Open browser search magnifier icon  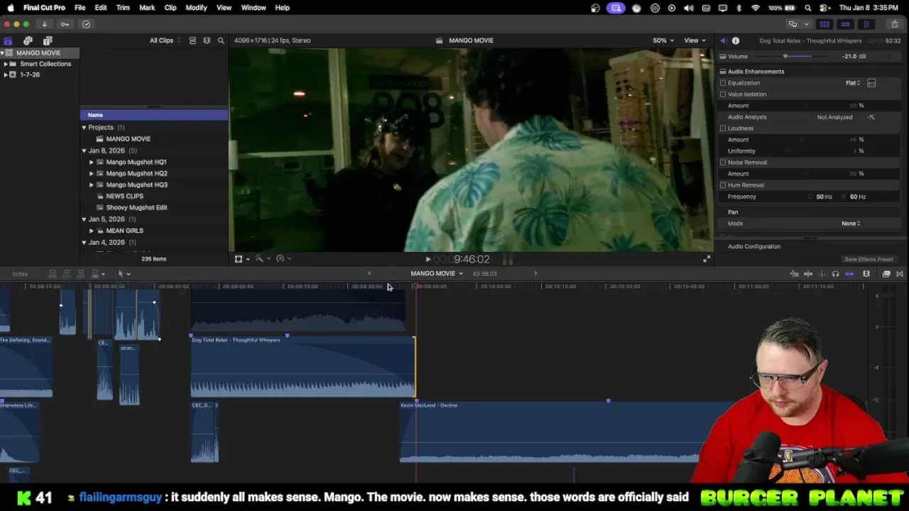tap(221, 40)
